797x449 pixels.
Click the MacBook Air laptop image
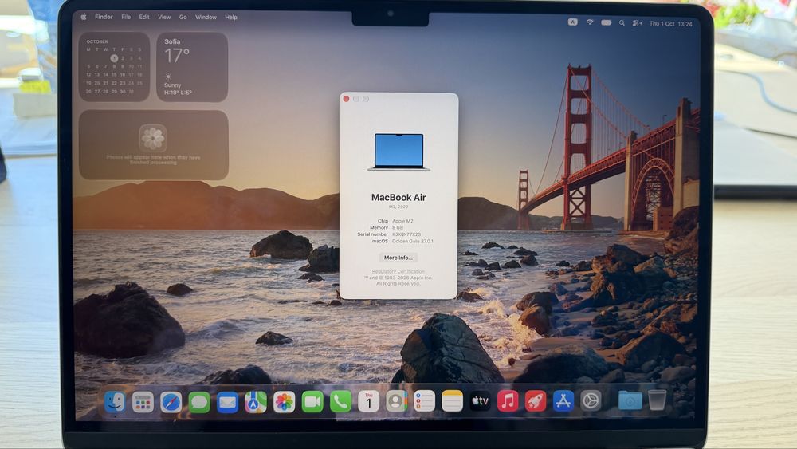398,152
